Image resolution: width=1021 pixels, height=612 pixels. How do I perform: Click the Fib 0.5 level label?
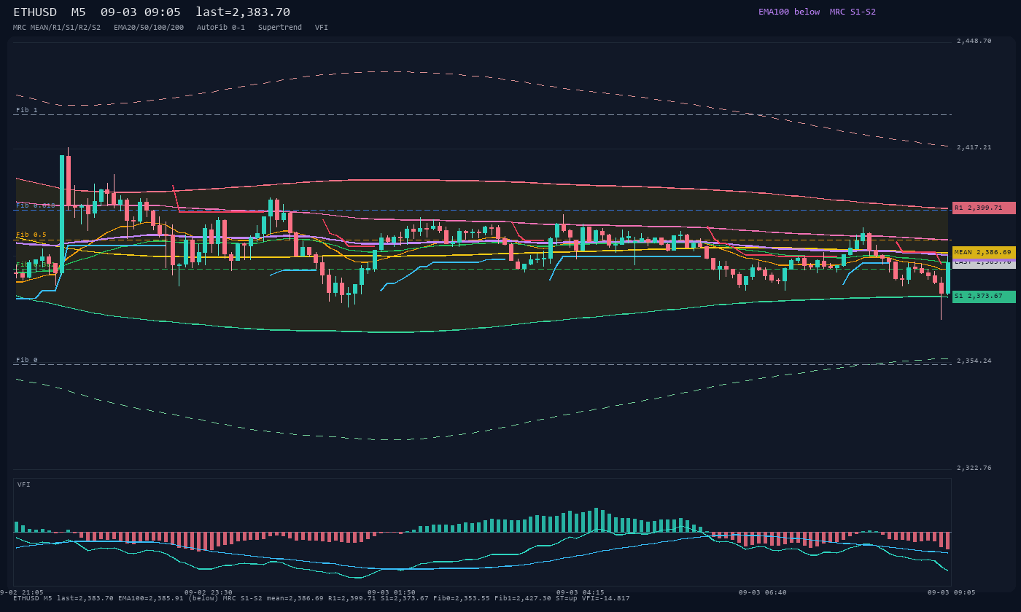[31, 235]
